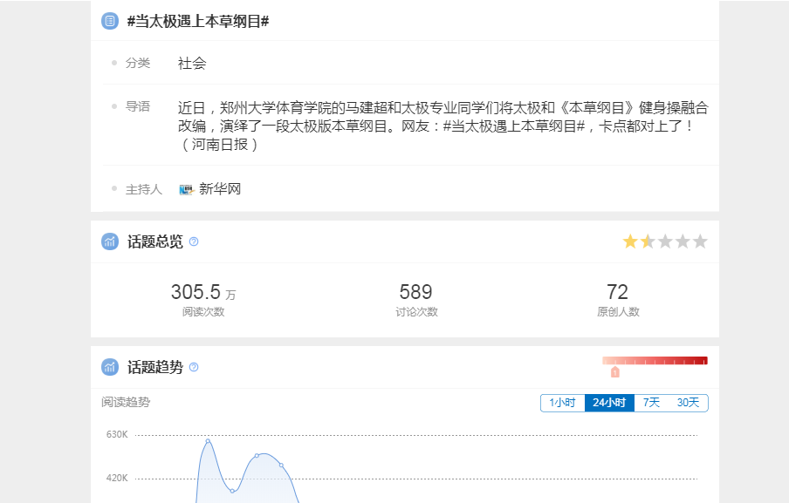Screen dimensions: 789x503
Task: Click the last grey star in the rating
Action: 700,241
